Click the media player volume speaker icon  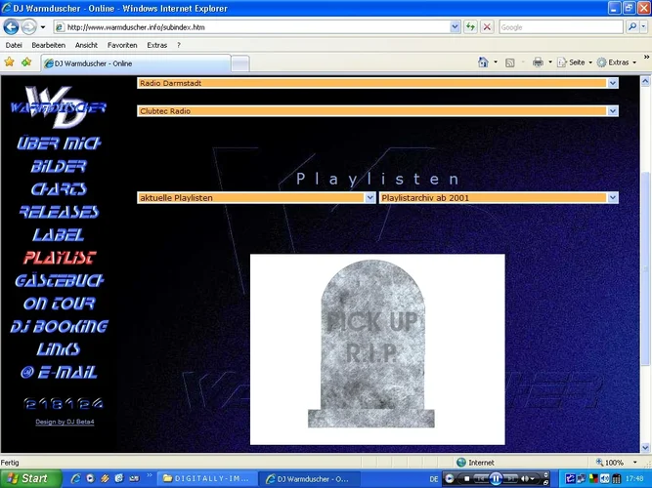[525, 479]
